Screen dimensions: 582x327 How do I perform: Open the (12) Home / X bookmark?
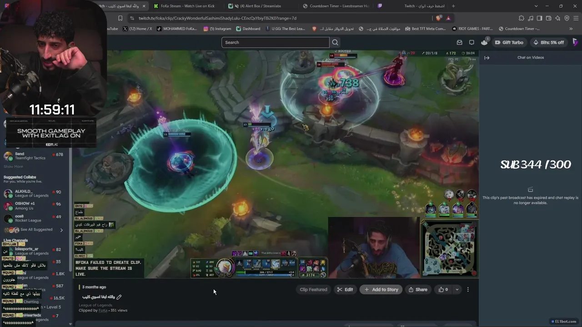pyautogui.click(x=138, y=29)
